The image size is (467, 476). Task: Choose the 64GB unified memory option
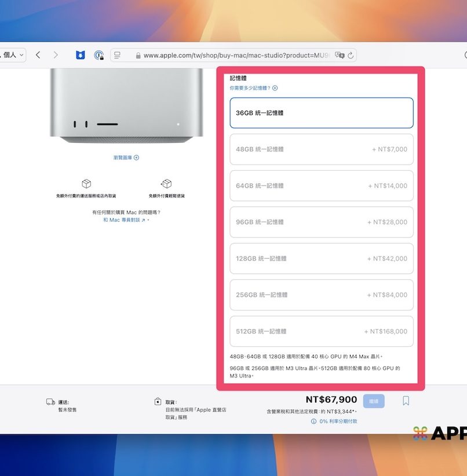[x=322, y=186]
